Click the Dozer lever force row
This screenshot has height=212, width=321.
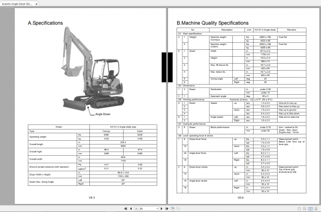[x=198, y=139]
